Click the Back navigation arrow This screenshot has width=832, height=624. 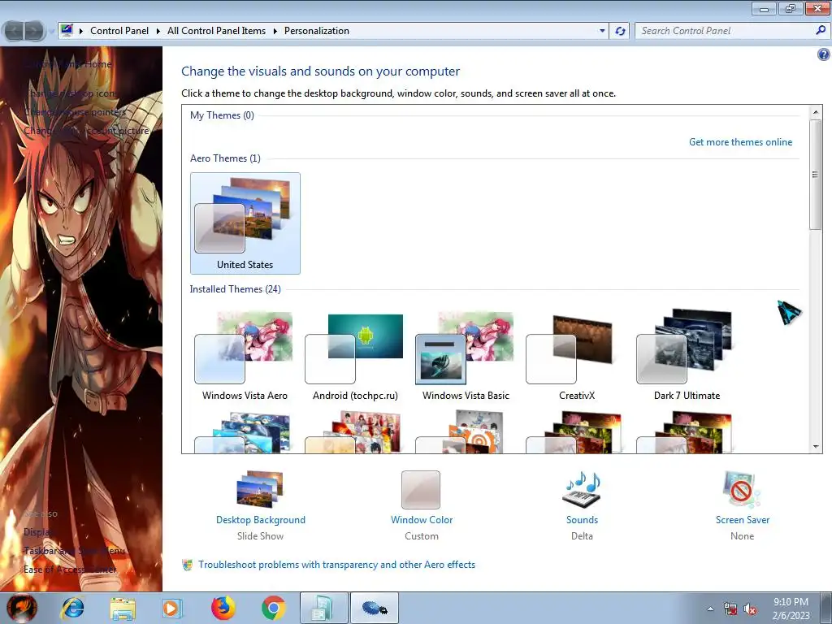point(14,31)
